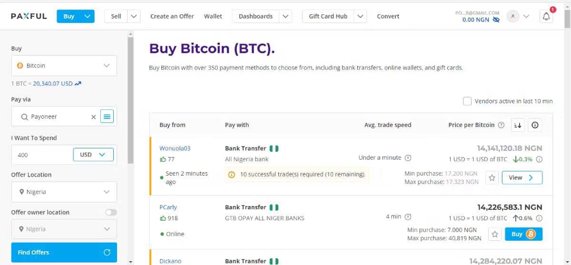Show trade speed info for PCarly
Screen dimensions: 571x265
[x=408, y=216]
